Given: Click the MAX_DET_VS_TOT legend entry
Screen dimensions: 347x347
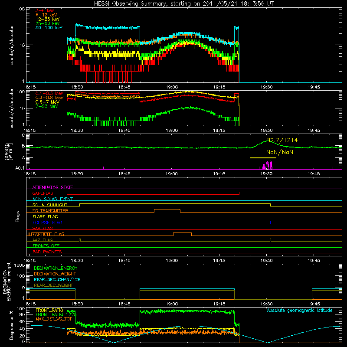Looking at the screenshot, I should 53,319.
